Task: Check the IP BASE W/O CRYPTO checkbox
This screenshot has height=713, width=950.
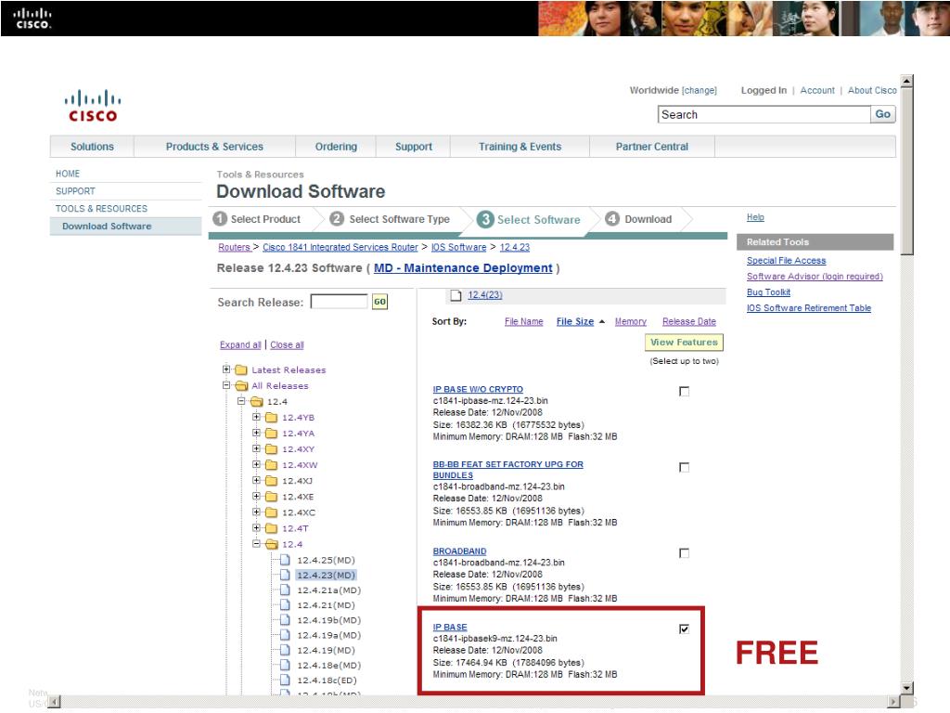Action: [684, 391]
